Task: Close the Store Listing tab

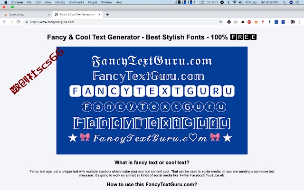Action: click(49, 15)
